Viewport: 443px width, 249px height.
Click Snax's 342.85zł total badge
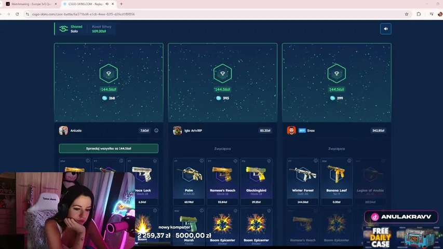click(378, 130)
